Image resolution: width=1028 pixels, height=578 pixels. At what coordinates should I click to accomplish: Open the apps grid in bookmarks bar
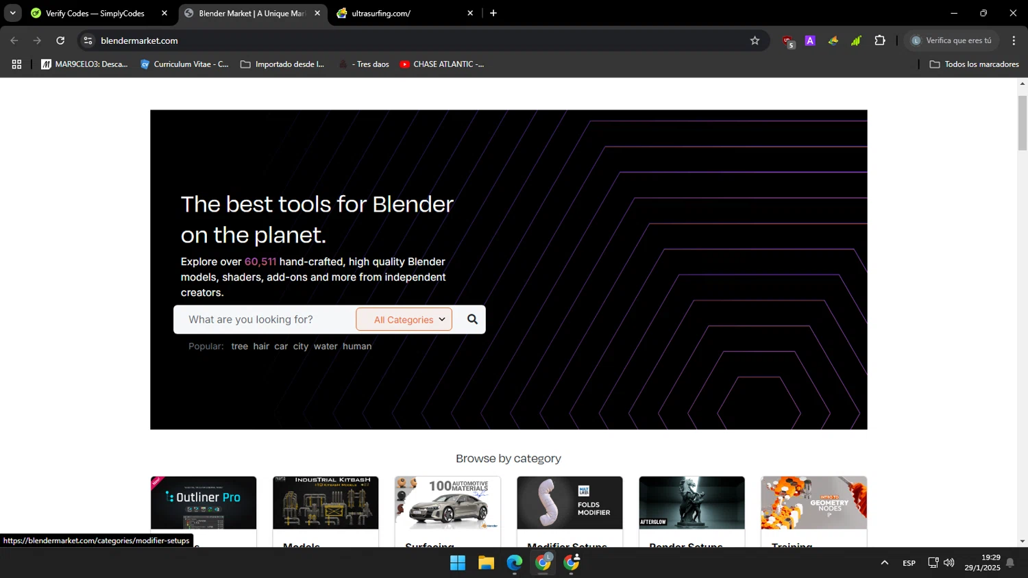17,64
